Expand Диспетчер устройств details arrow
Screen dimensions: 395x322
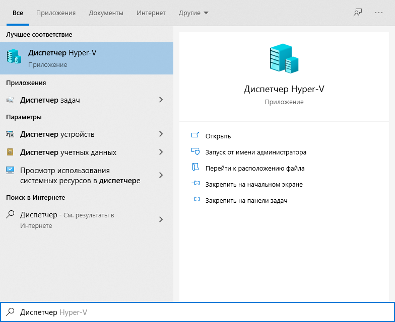point(161,134)
